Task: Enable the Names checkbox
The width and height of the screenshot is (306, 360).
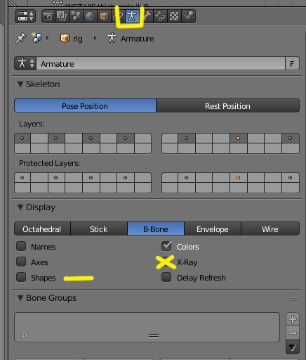Action: click(21, 246)
